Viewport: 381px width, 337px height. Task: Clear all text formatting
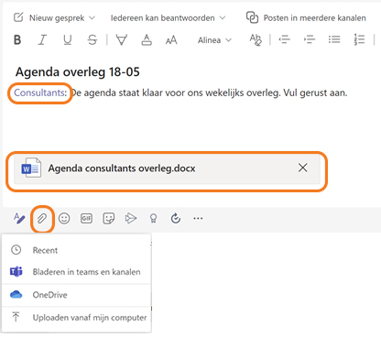click(256, 39)
